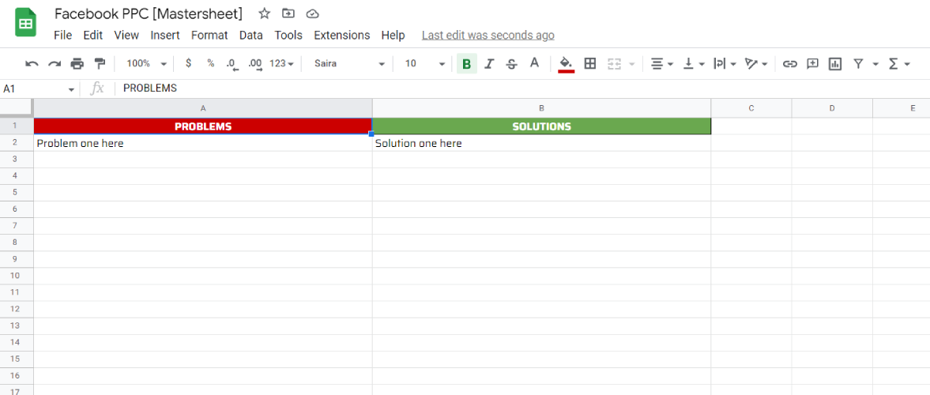930x395 pixels.
Task: Select the red PROBLEMS header cell
Action: click(203, 126)
